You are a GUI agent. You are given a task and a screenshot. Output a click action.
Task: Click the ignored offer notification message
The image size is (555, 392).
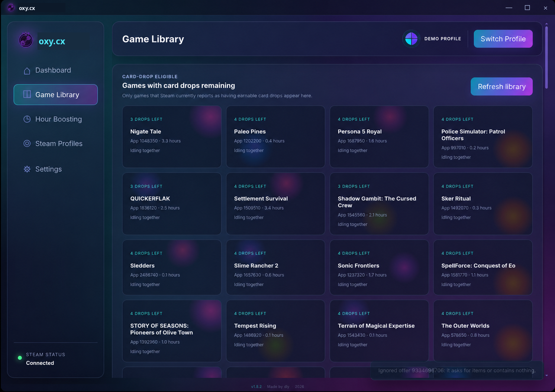click(x=457, y=370)
